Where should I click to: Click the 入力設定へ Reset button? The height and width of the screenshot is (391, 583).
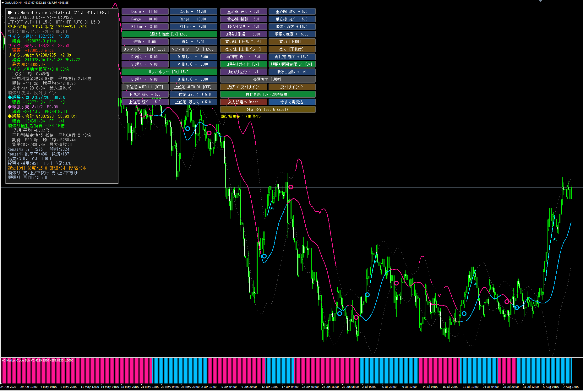(x=243, y=102)
